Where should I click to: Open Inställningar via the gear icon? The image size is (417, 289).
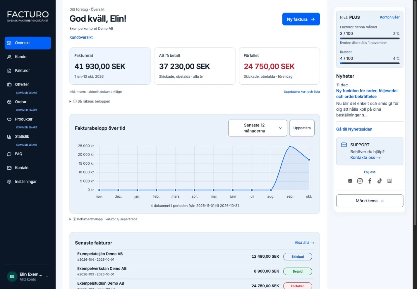9,182
